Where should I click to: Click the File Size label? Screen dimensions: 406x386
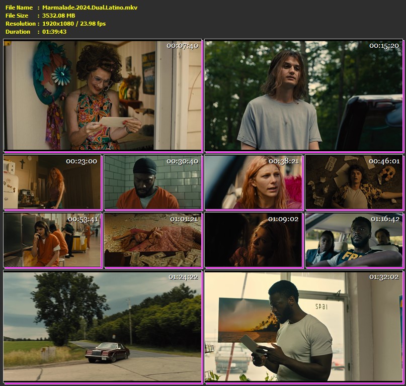pos(17,16)
